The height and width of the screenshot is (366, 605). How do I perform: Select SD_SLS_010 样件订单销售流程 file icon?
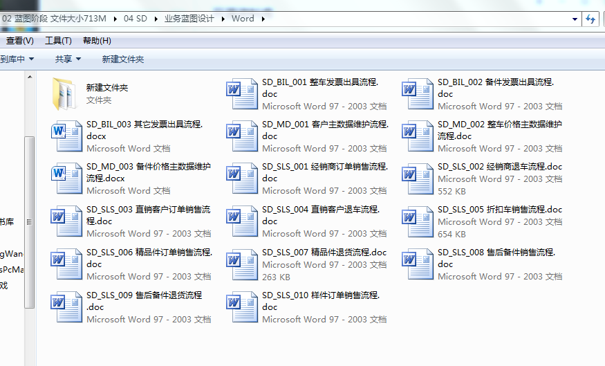[x=242, y=307]
